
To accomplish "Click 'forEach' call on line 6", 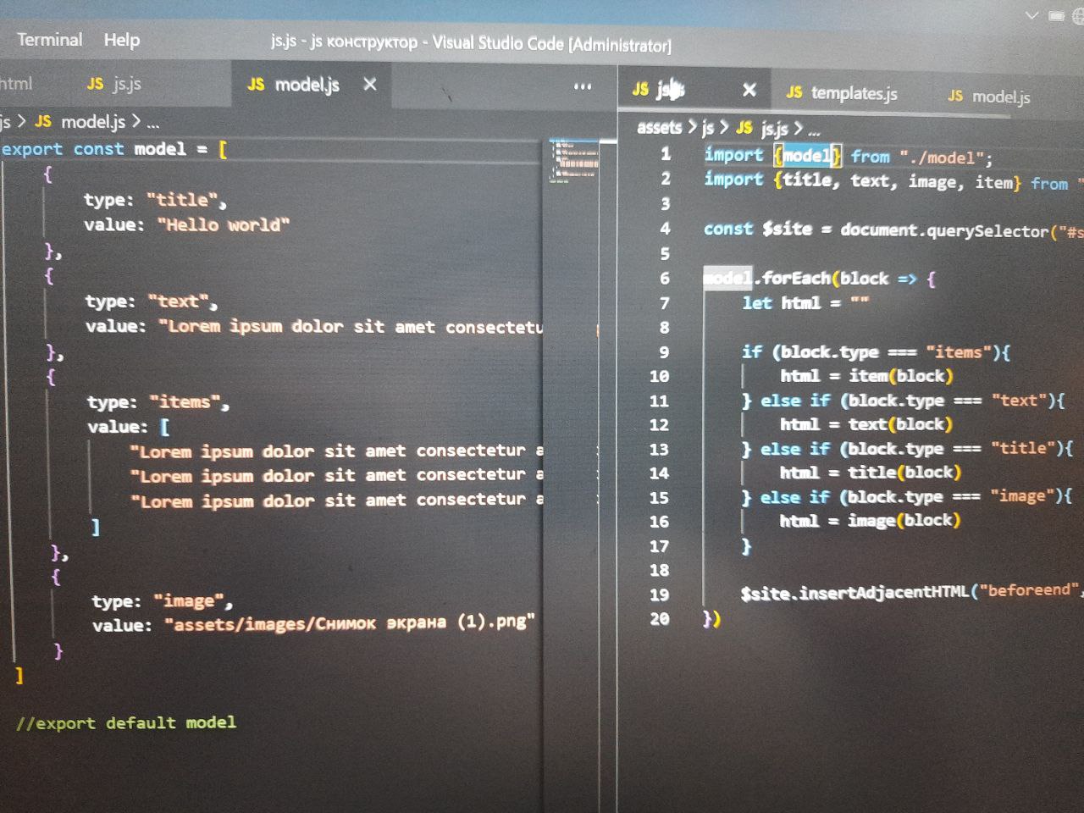I will click(x=796, y=278).
